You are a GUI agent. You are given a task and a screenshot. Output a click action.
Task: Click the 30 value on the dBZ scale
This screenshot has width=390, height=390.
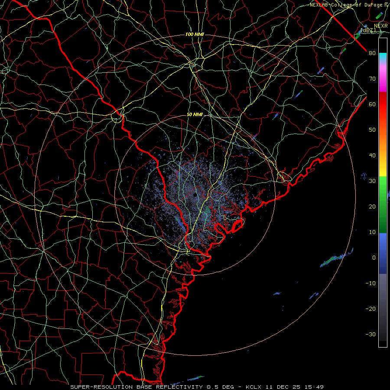tap(372, 181)
